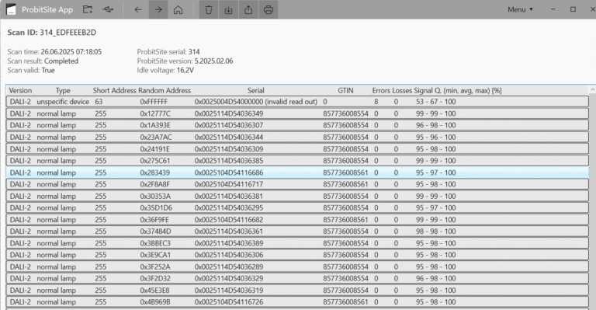Click the Idle voltage 16,2V value

click(x=185, y=70)
